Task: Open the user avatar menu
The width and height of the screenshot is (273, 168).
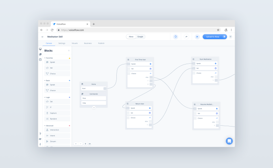Action: tap(230, 37)
